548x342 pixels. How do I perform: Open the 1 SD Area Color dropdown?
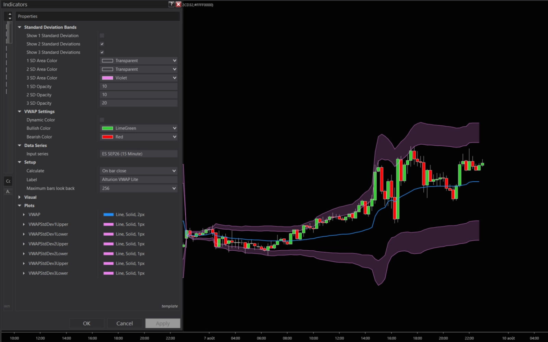tap(139, 61)
